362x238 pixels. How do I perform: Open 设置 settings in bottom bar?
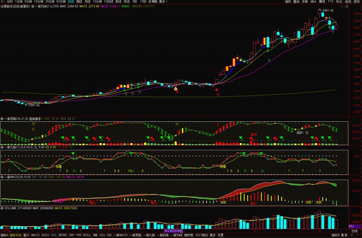(x=221, y=235)
